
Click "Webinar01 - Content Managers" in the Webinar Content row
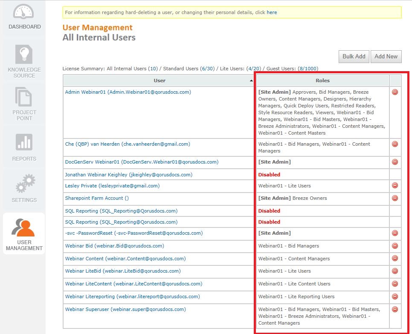(x=294, y=259)
